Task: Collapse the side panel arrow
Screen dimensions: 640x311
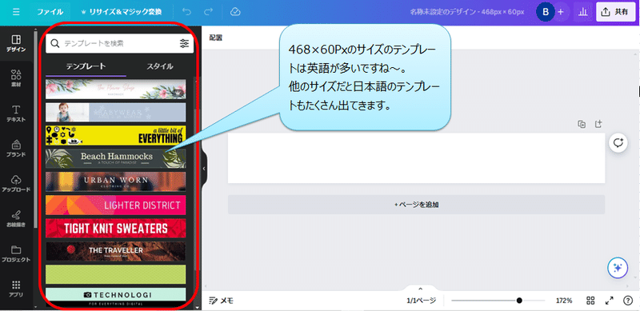Action: coord(205,168)
